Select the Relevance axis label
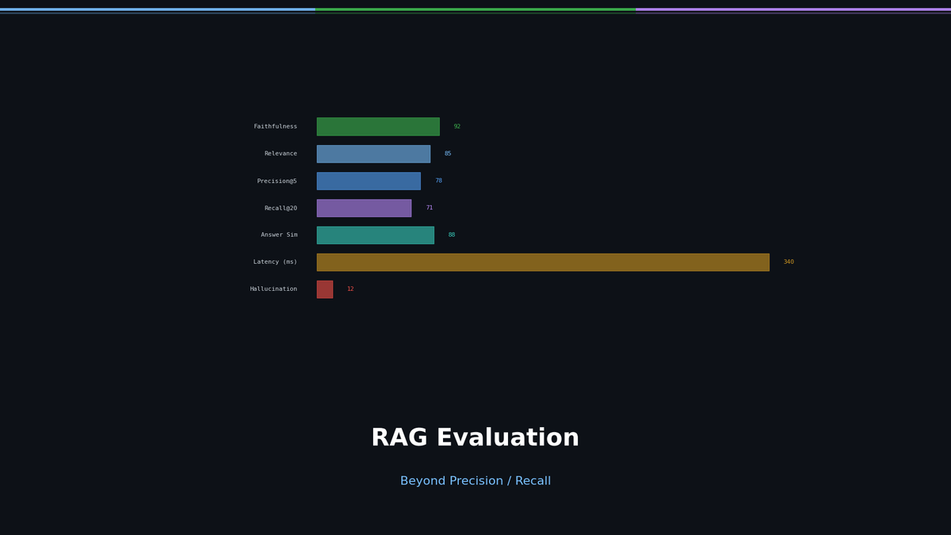The image size is (951, 535). (281, 153)
